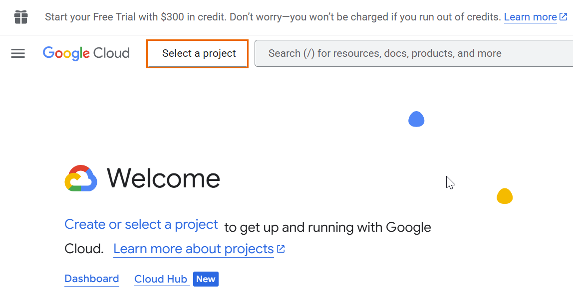Click the blue decorative blob shape
The width and height of the screenshot is (573, 300).
coord(416,119)
